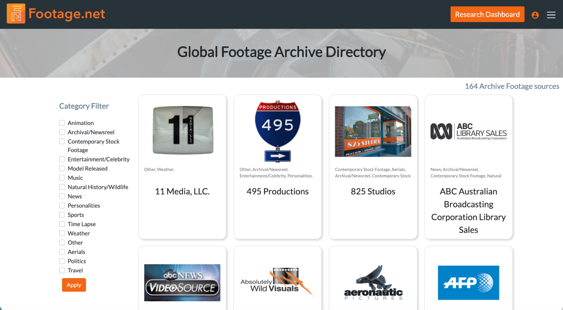This screenshot has width=563, height=310.
Task: Open the 11 Media LLC logo thumbnail
Action: tap(183, 130)
